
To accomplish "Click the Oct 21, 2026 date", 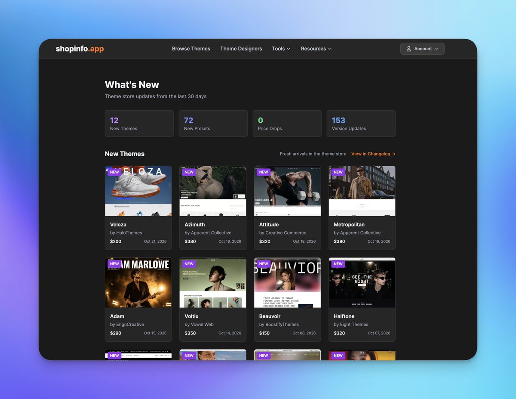I will 155,241.
